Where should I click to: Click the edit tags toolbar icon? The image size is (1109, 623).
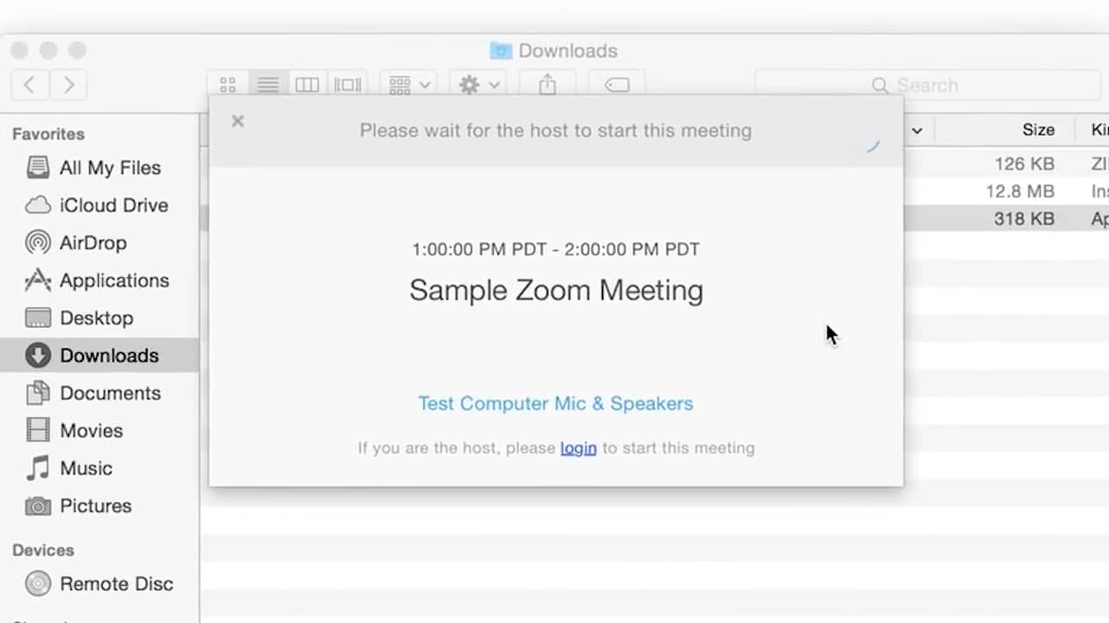click(616, 85)
